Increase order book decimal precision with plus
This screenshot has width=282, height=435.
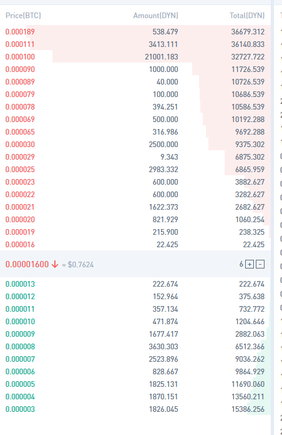point(250,264)
